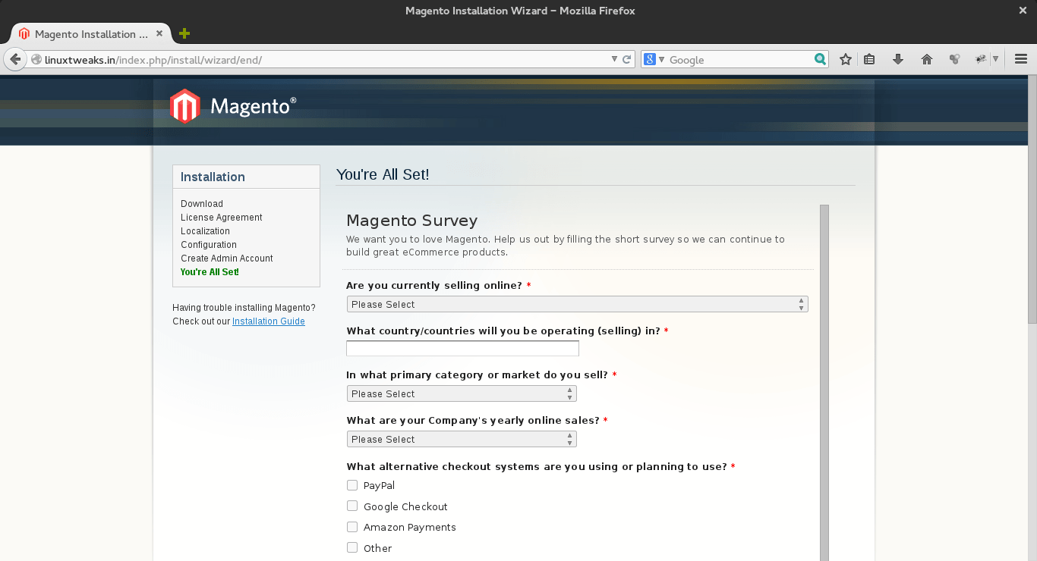Open the Installation Guide link
This screenshot has height=561, width=1037.
[269, 321]
